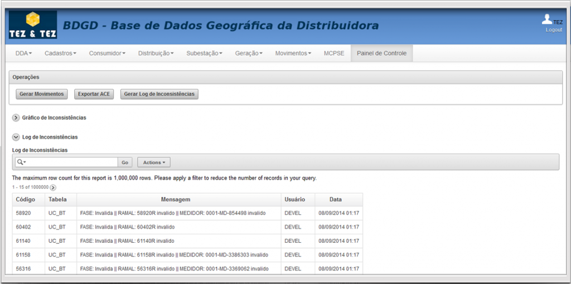Image resolution: width=571 pixels, height=284 pixels.
Task: Select code cell 61158
Action: [29, 255]
